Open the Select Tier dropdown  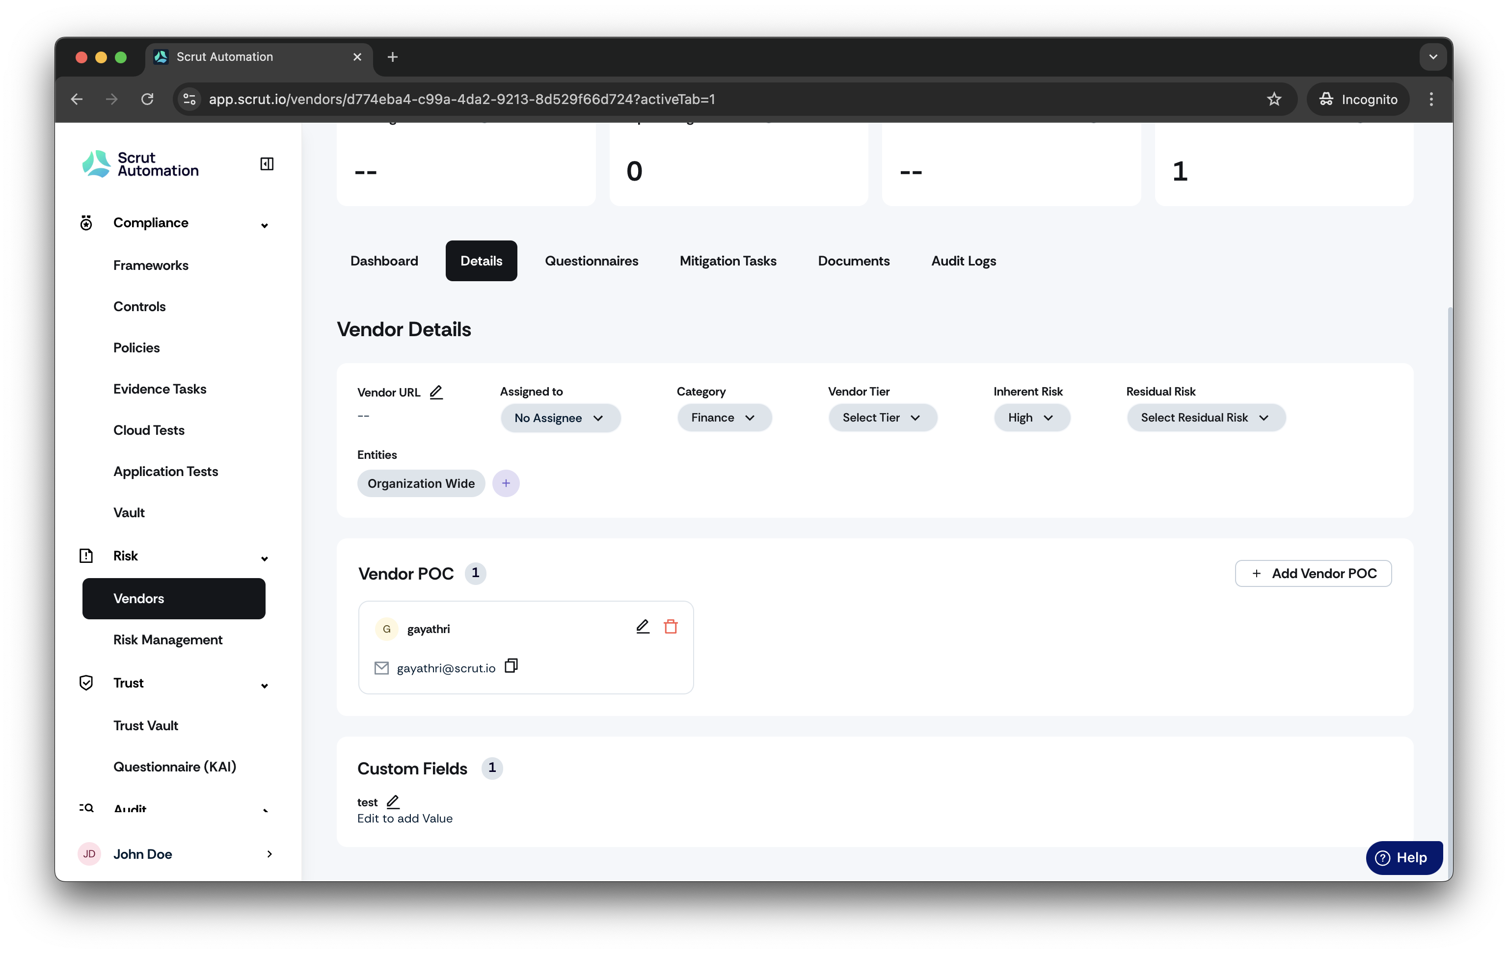click(x=883, y=418)
